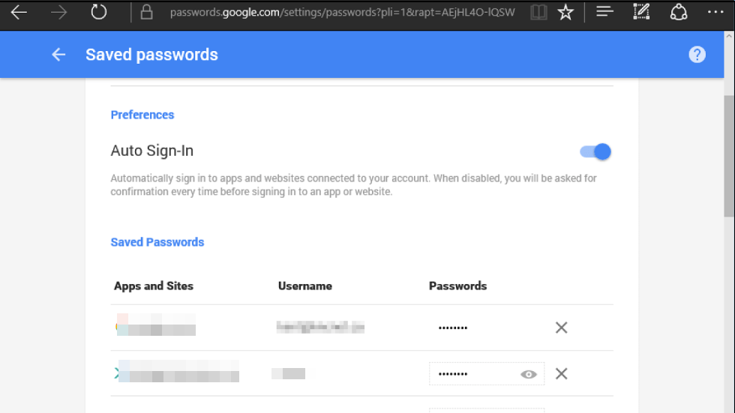The height and width of the screenshot is (413, 735).
Task: Go back using Saved passwords header arrow
Action: [58, 55]
